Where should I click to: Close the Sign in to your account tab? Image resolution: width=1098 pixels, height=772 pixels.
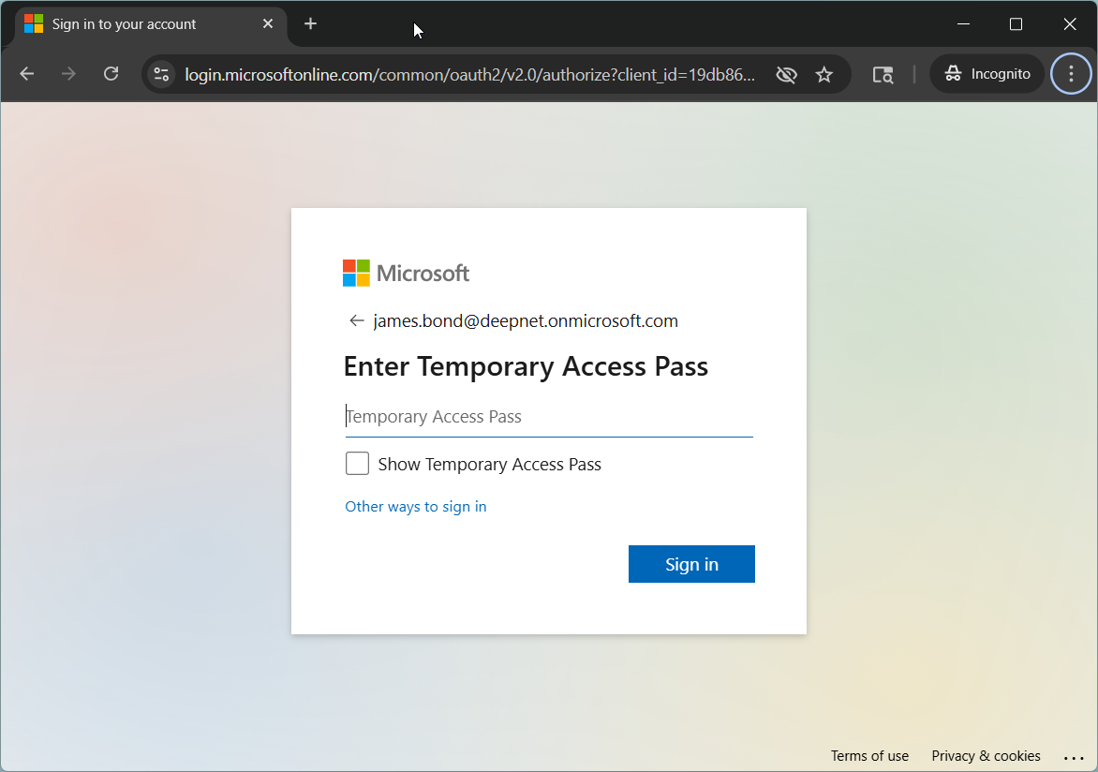268,24
